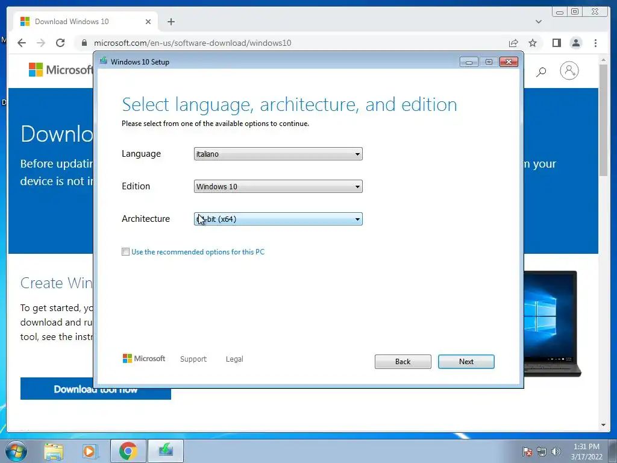Click the Windows 10 Setup title bar icon
Screen dimensions: 617x463
tap(104, 61)
